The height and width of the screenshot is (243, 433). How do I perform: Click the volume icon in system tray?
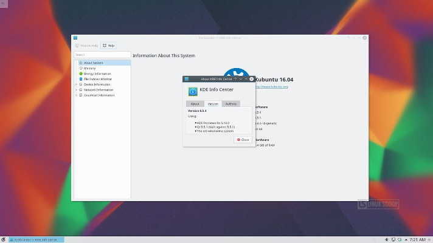tap(387, 240)
